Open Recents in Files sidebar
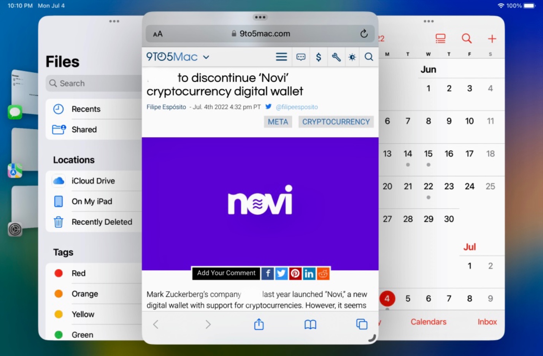 pos(94,109)
